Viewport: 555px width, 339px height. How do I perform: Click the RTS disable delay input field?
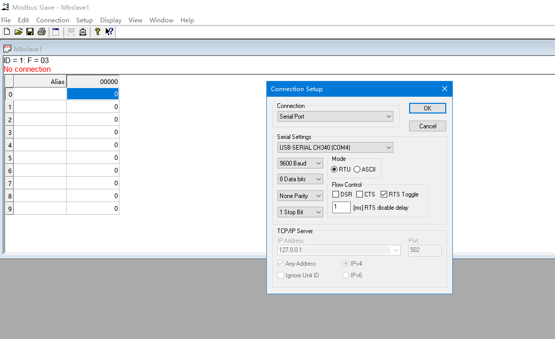341,208
